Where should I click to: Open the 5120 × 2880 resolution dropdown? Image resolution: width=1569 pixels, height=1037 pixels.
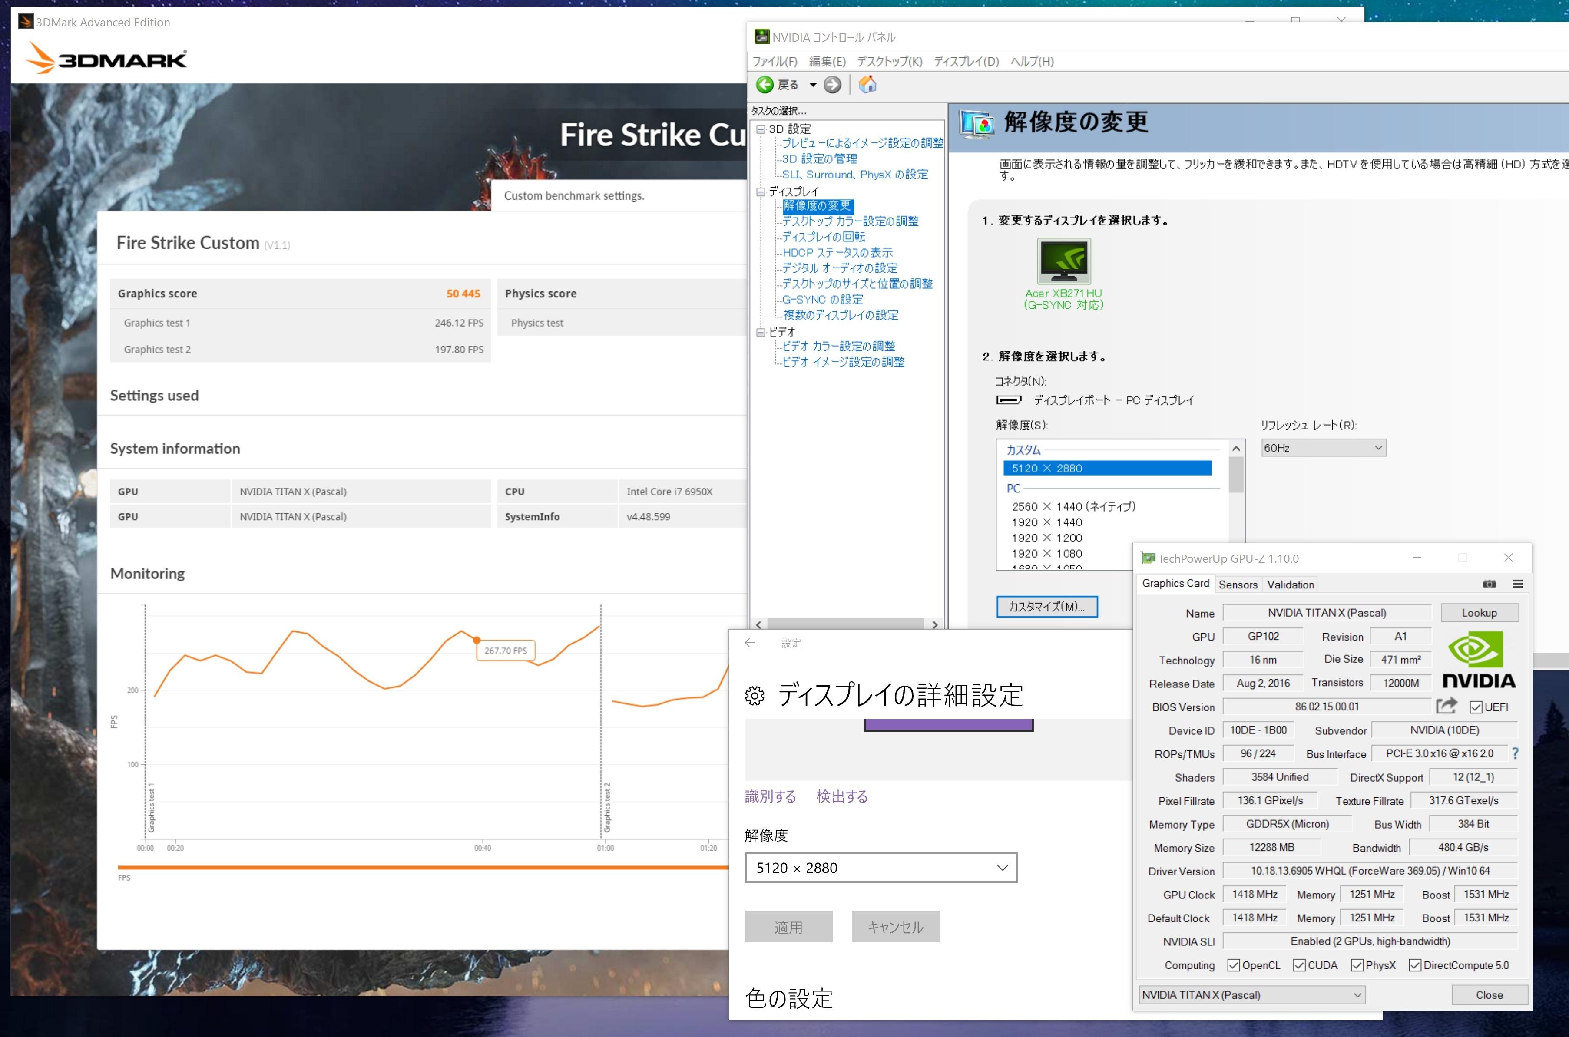880,868
